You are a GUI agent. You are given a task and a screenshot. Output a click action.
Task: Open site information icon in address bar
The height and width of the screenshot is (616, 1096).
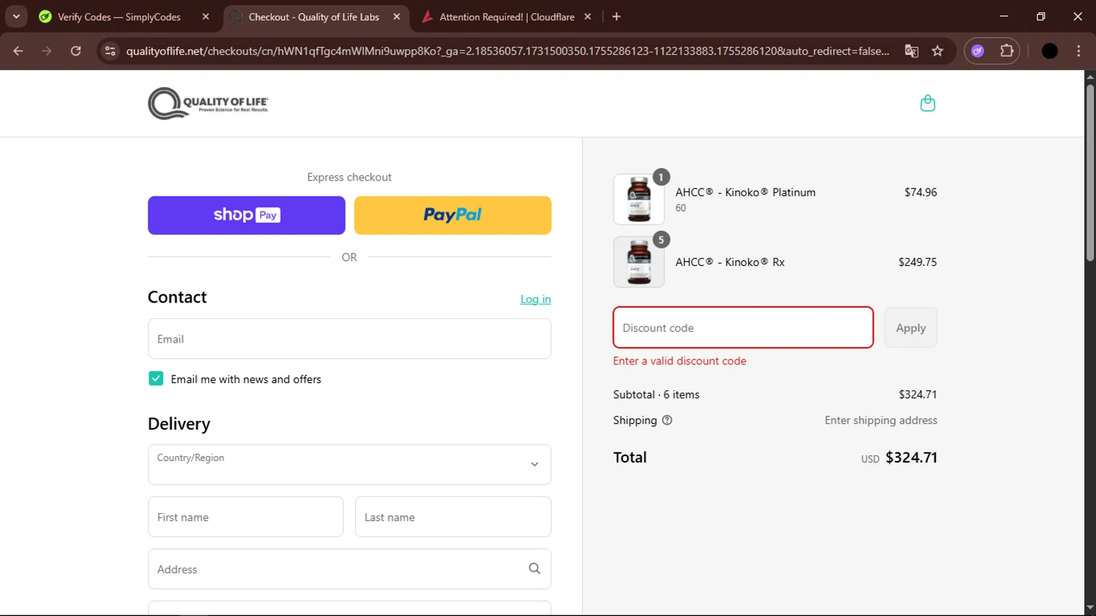(110, 51)
